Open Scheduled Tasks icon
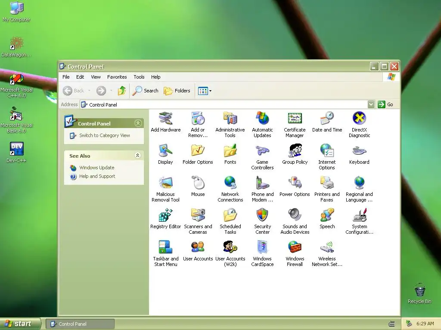The height and width of the screenshot is (330, 441). [x=230, y=215]
